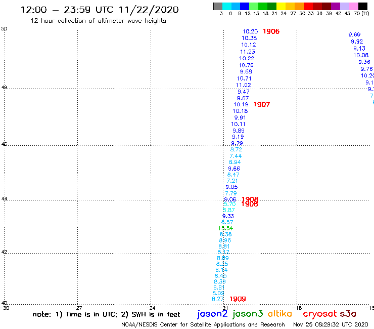Click the 10.08 value on right track
The width and height of the screenshot is (374, 329).
(361, 55)
